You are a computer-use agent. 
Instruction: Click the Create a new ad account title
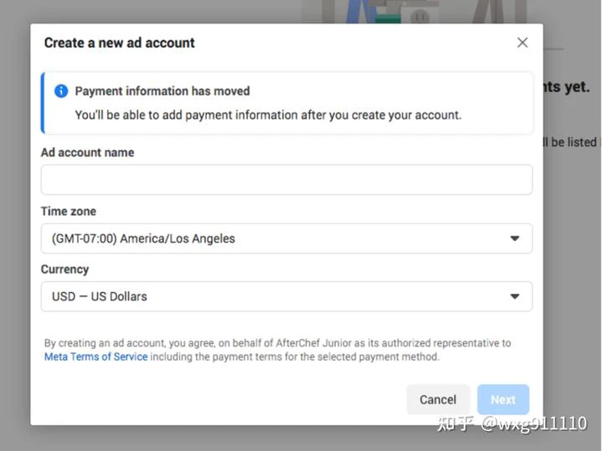click(119, 43)
